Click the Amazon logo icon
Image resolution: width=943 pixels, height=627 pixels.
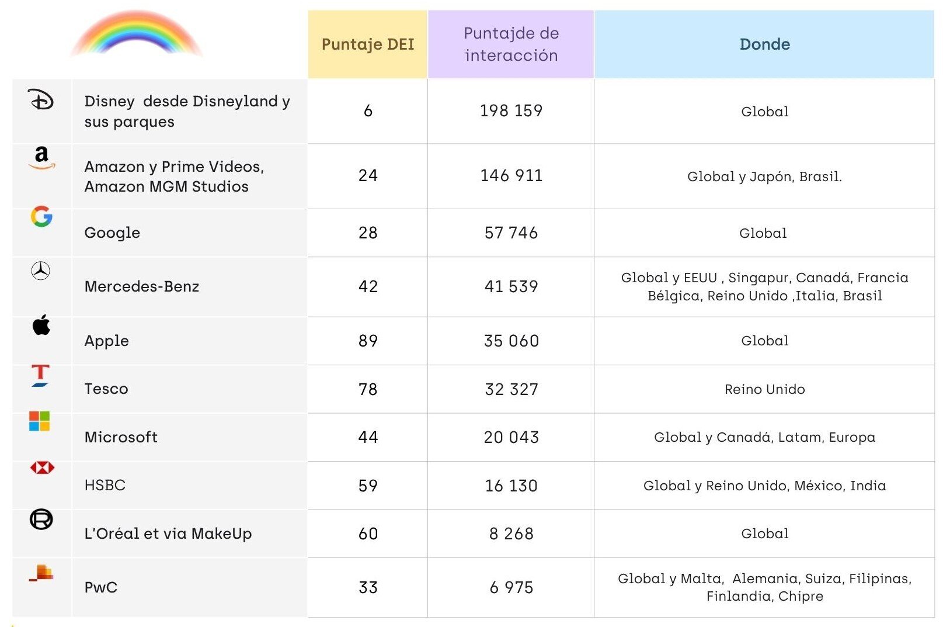point(41,158)
